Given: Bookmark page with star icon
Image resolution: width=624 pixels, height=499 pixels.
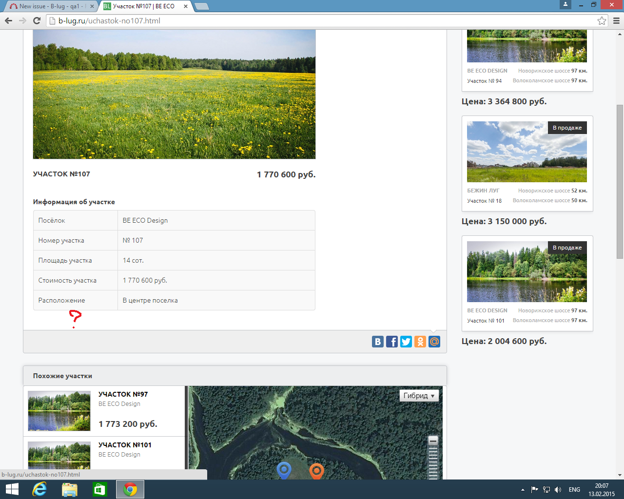Looking at the screenshot, I should click(x=602, y=20).
